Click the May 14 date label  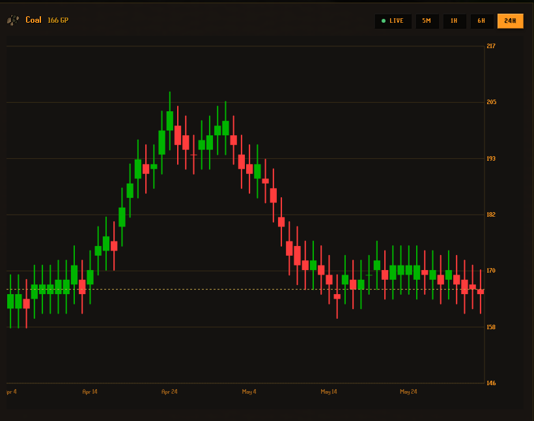329,392
